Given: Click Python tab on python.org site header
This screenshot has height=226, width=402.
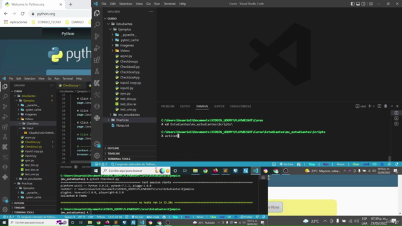Looking at the screenshot, I should click(68, 33).
